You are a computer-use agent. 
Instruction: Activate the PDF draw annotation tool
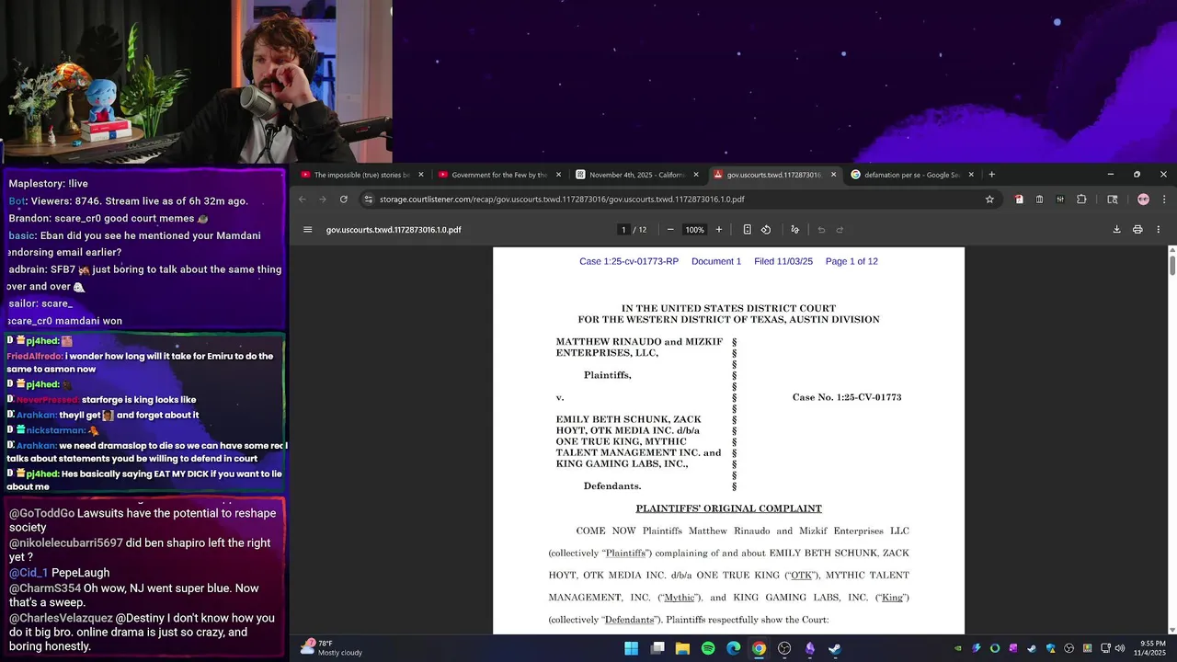(795, 230)
